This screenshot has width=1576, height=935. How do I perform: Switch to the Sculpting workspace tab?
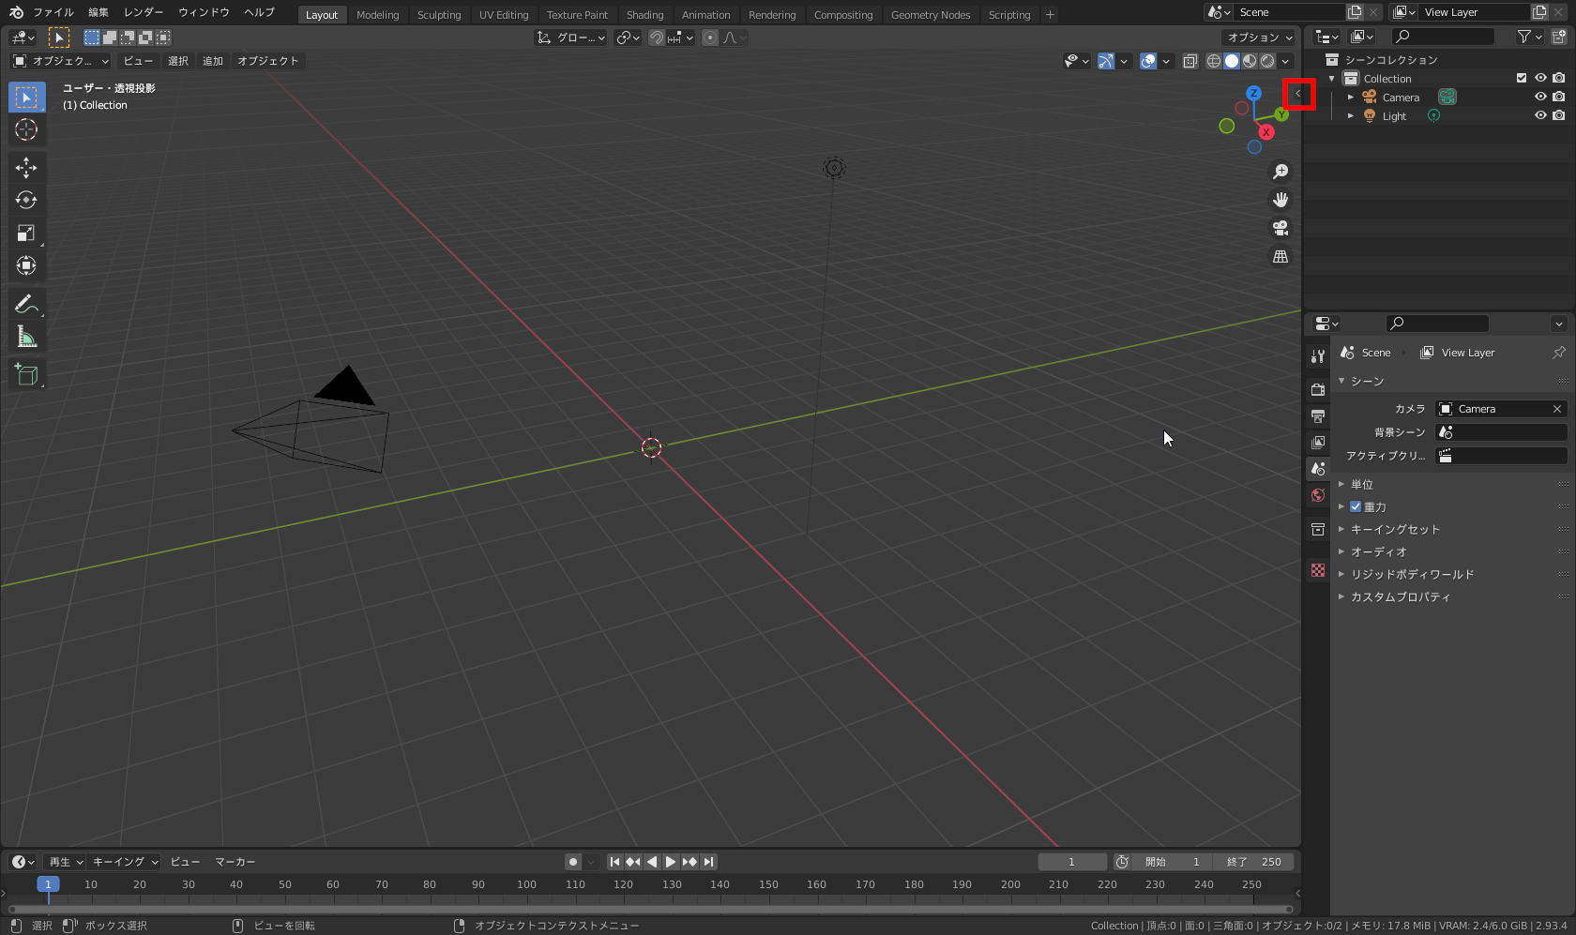(439, 15)
